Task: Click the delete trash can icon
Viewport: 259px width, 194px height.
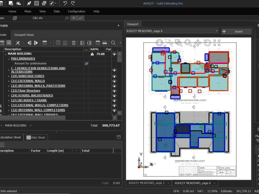Action: pos(74,43)
